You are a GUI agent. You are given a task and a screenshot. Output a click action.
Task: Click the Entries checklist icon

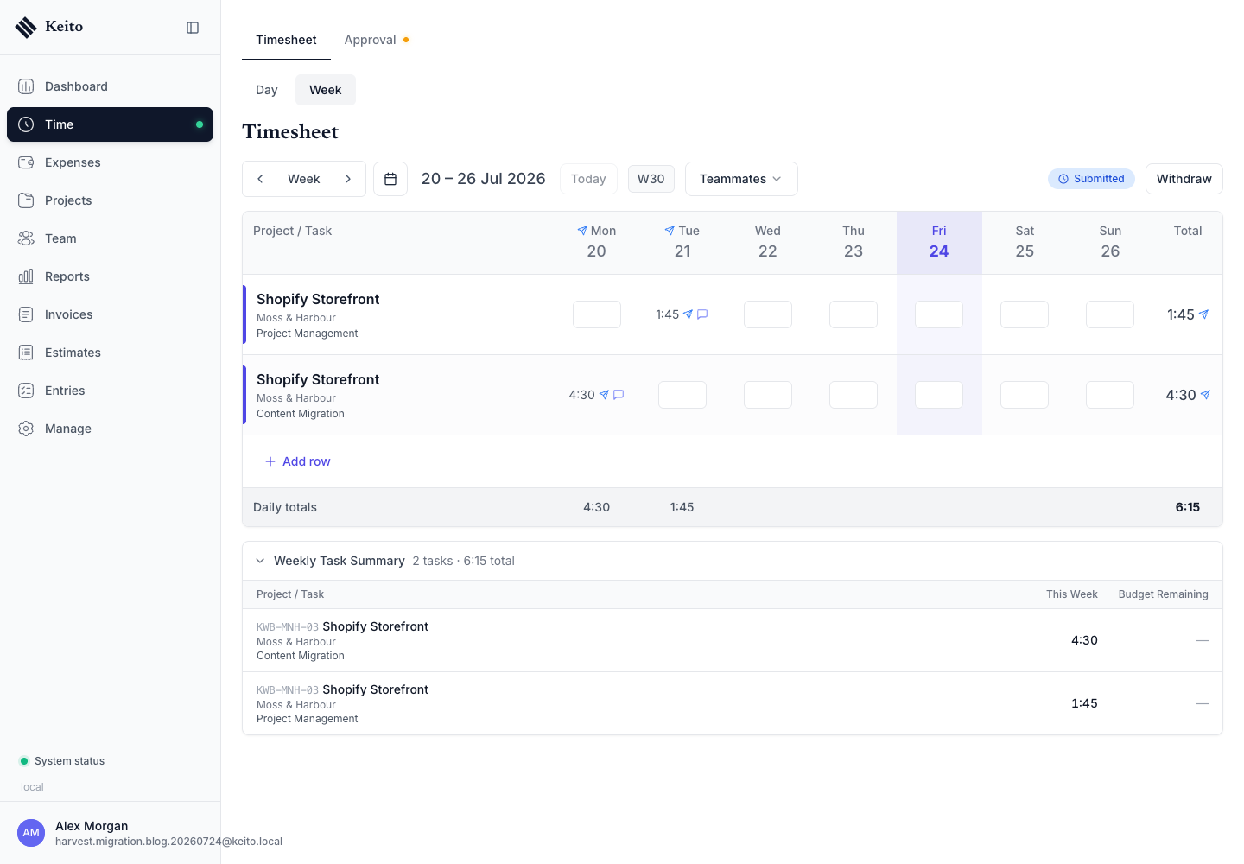[26, 391]
